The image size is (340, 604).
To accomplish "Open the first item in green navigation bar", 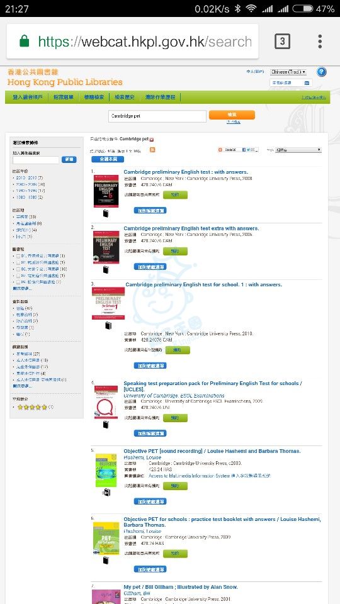I will click(27, 97).
